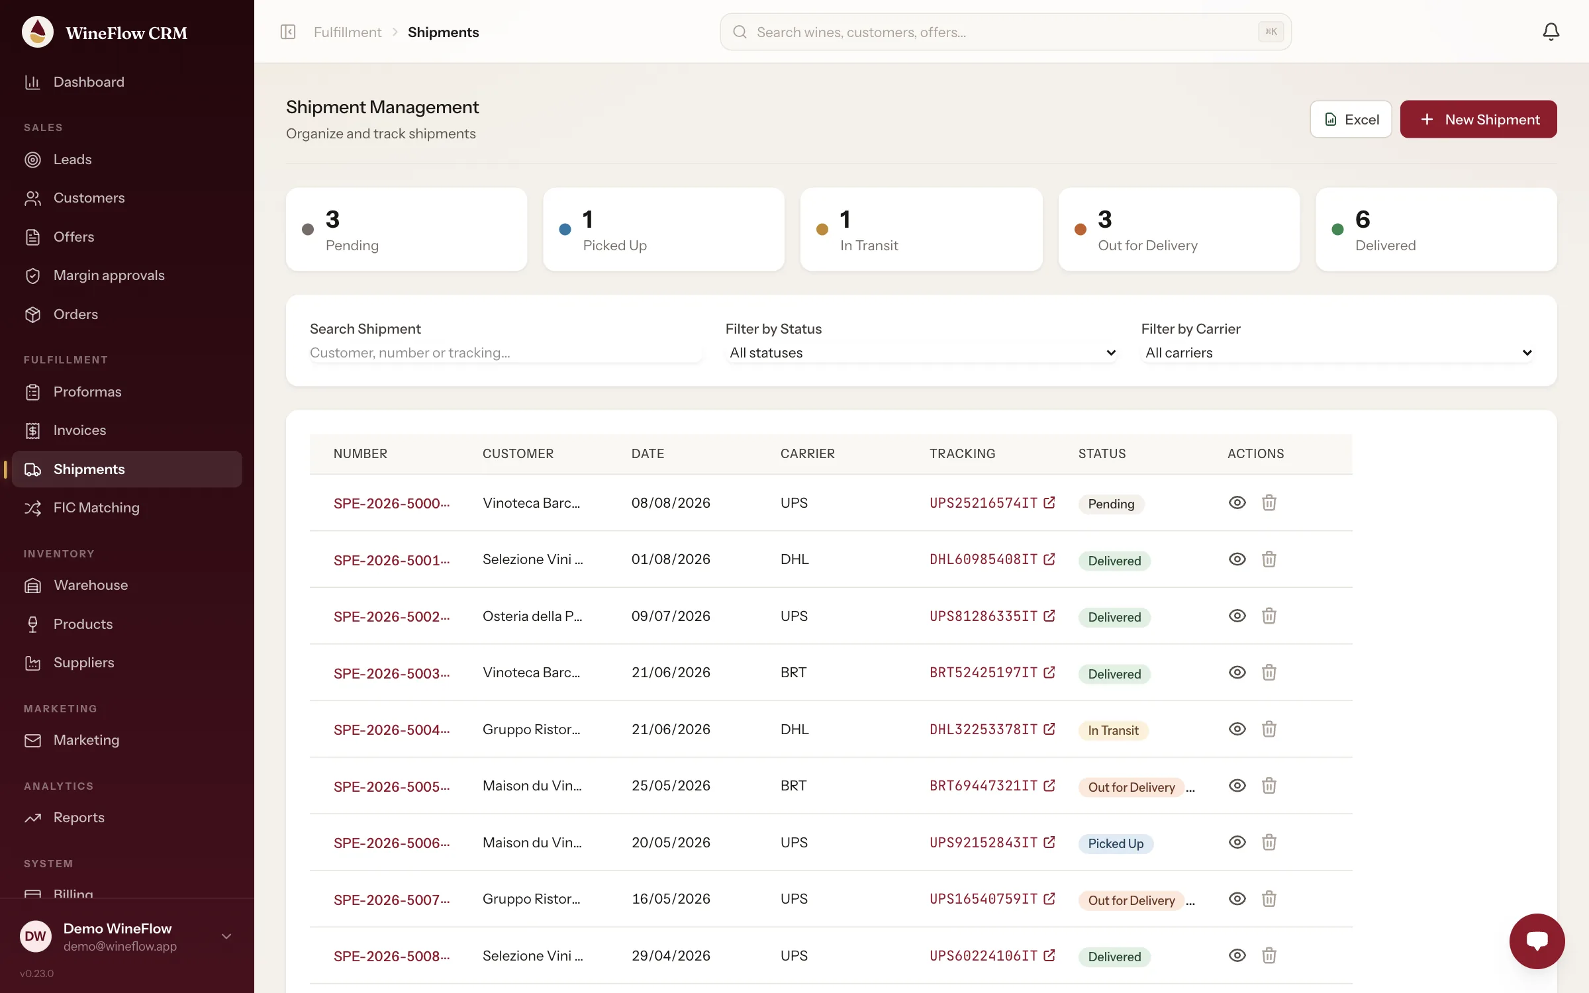Image resolution: width=1589 pixels, height=993 pixels.
Task: Expand the Demo WineFlow account menu
Action: (126, 936)
